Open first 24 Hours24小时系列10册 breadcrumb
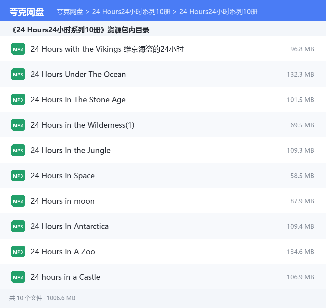The width and height of the screenshot is (326, 308). 131,12
